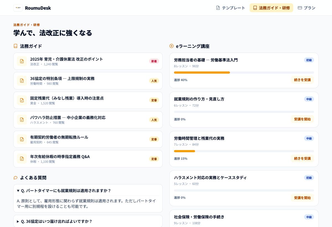Click the RoumuDesk logo icon
This screenshot has height=227, width=332.
(18, 8)
